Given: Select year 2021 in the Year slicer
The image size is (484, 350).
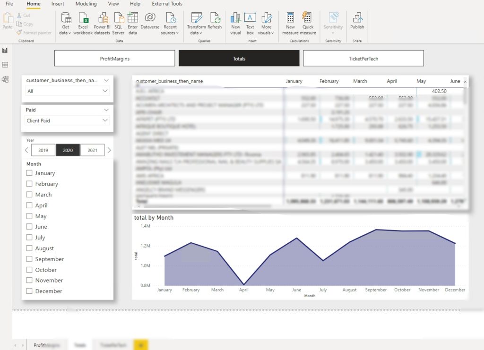Looking at the screenshot, I should [x=93, y=150].
